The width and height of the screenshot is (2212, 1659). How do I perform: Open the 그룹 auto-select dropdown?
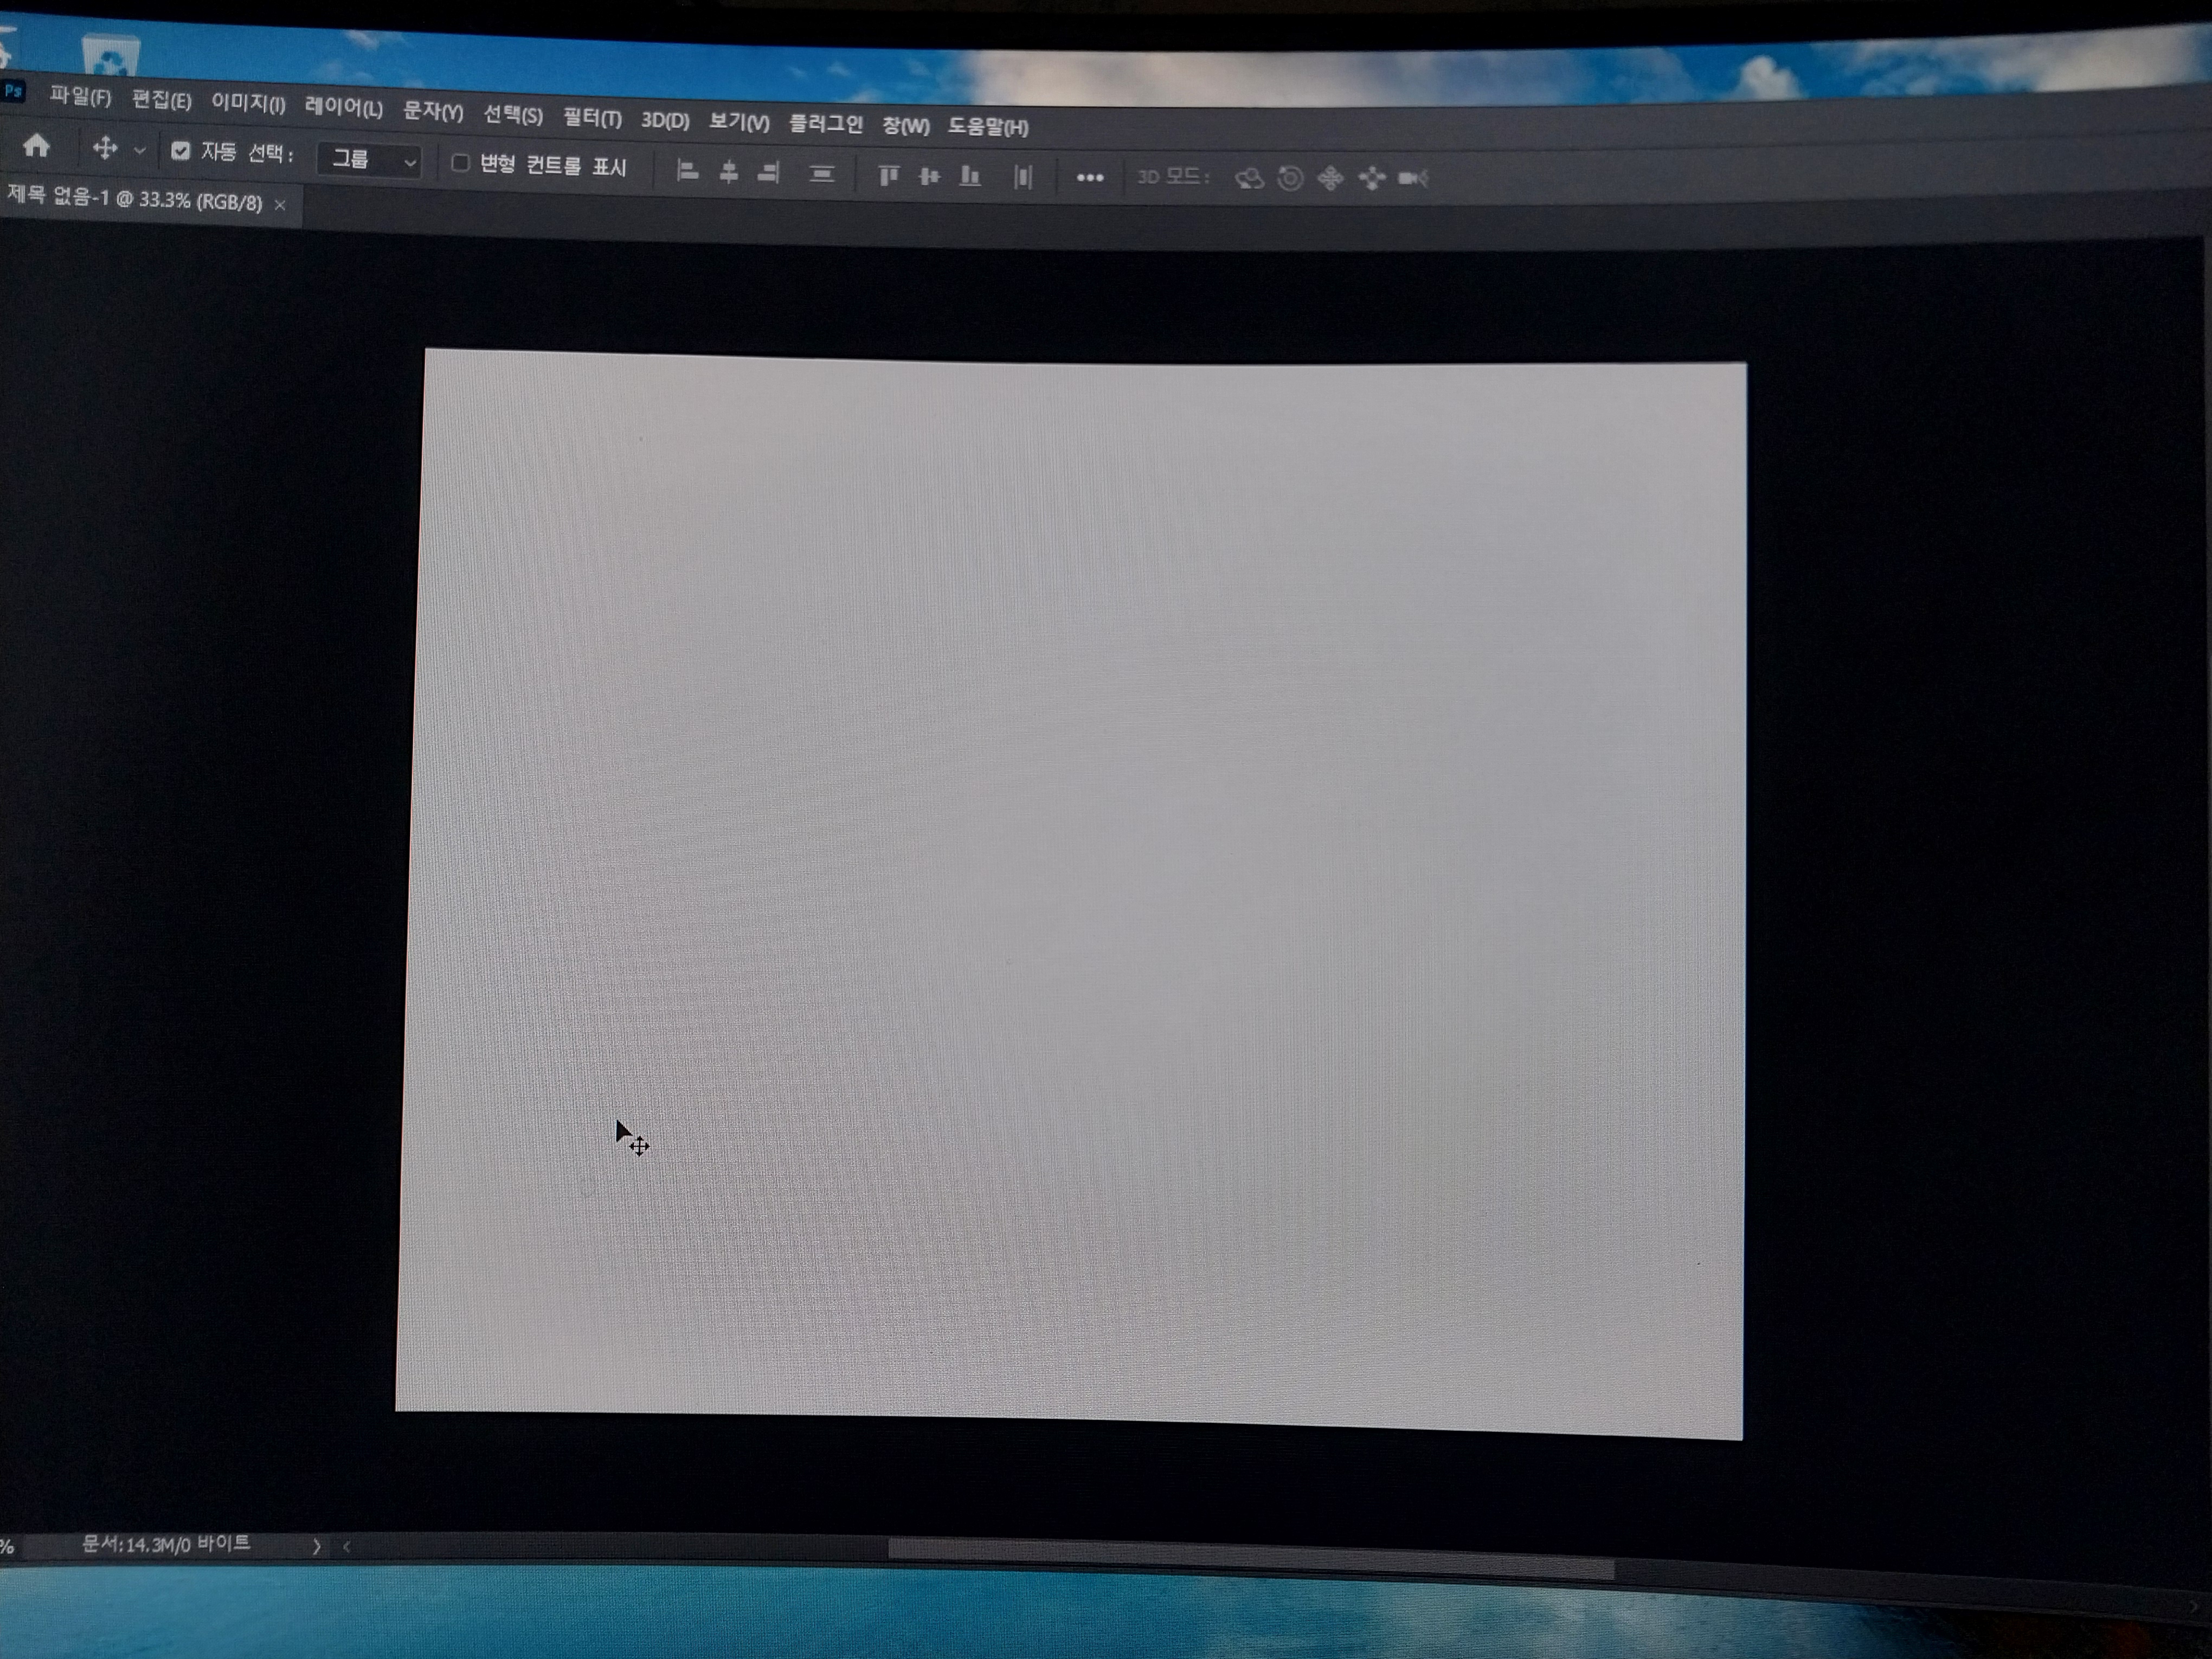pyautogui.click(x=371, y=160)
